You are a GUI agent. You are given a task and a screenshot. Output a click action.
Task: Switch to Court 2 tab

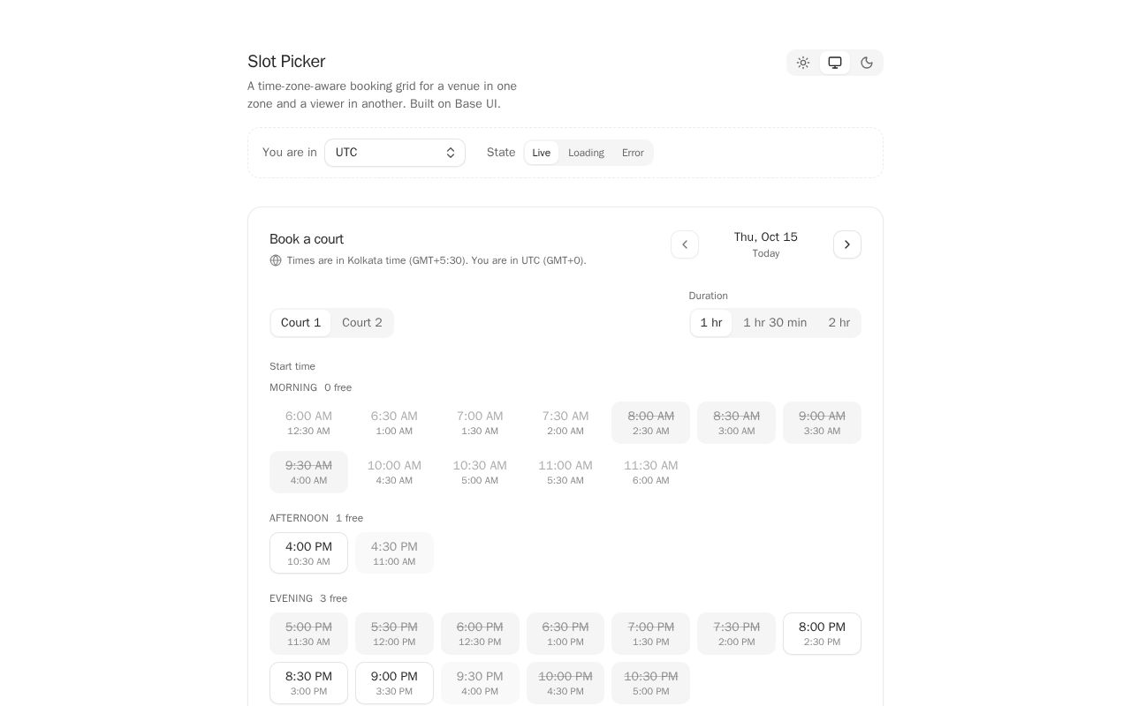point(362,323)
